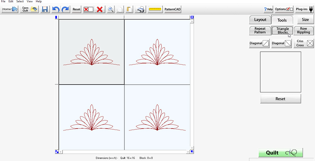
Task: Click the redo arrow icon
Action: tap(65, 9)
